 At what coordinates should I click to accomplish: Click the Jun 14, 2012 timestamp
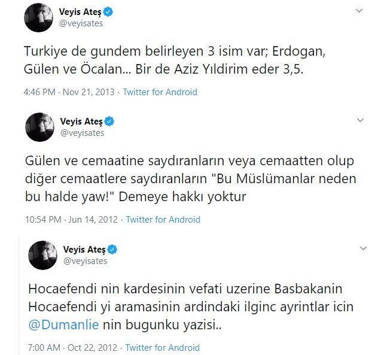pos(71,220)
